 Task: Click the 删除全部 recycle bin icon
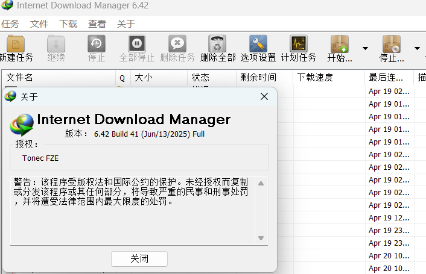click(217, 43)
